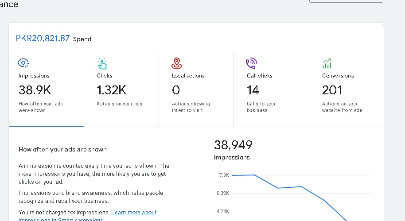The width and height of the screenshot is (405, 221).
Task: Click 'Actions showing intent to visit' text
Action: coord(191,107)
